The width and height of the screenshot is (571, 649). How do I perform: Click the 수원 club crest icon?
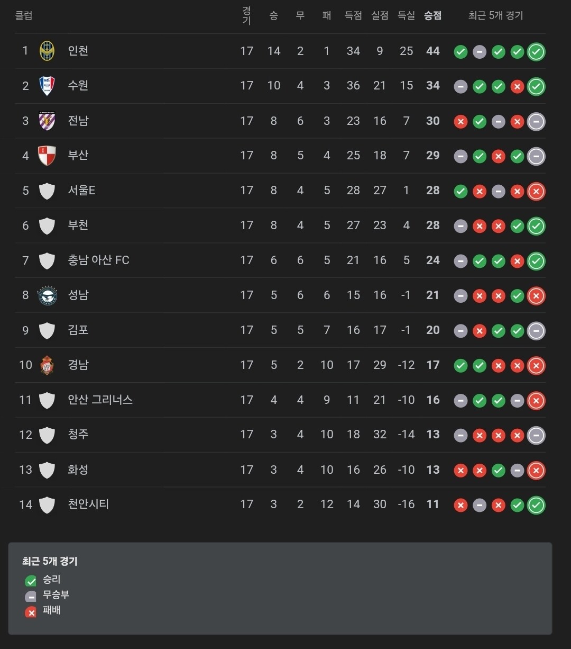coord(47,86)
